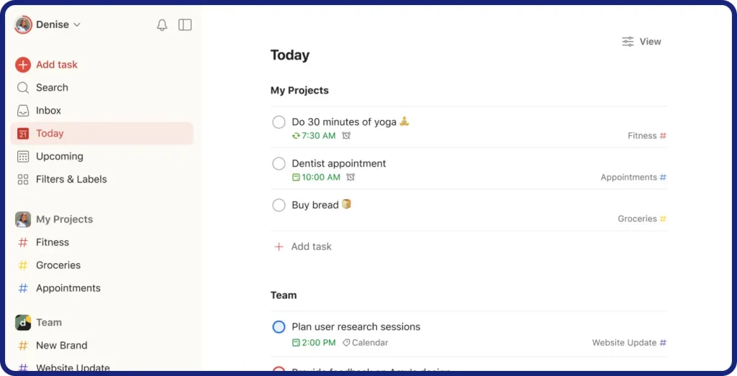Toggle the sidebar panel icon

coord(185,25)
